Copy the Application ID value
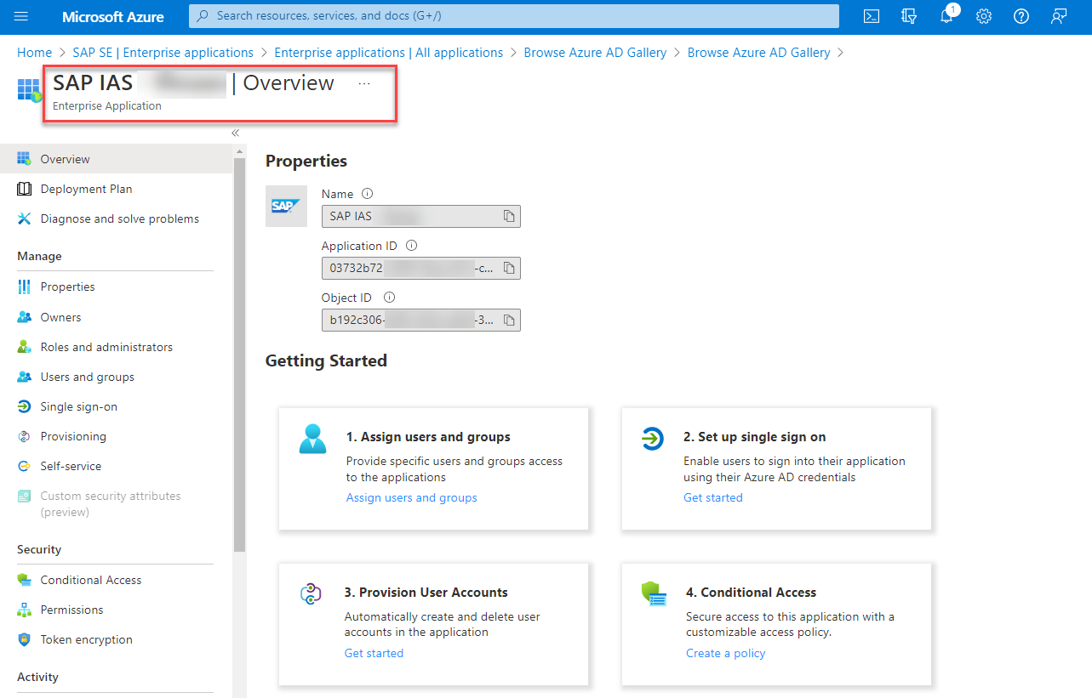Image resolution: width=1092 pixels, height=698 pixels. click(509, 268)
